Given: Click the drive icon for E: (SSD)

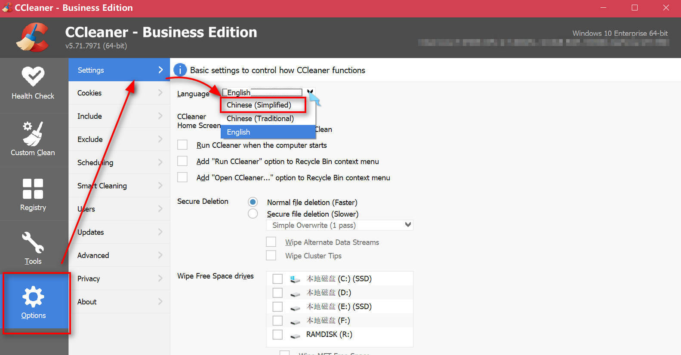Looking at the screenshot, I should pos(295,308).
